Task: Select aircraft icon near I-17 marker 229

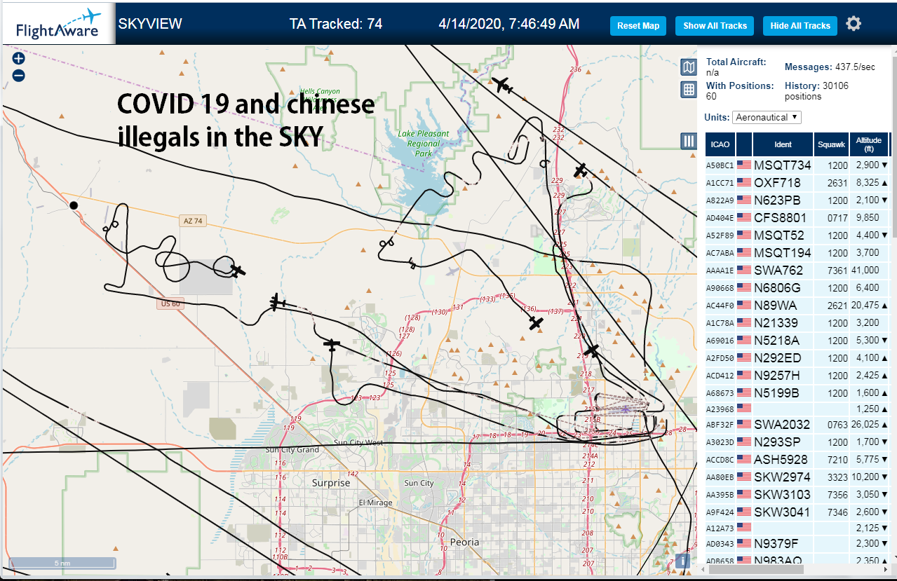Action: click(x=580, y=170)
